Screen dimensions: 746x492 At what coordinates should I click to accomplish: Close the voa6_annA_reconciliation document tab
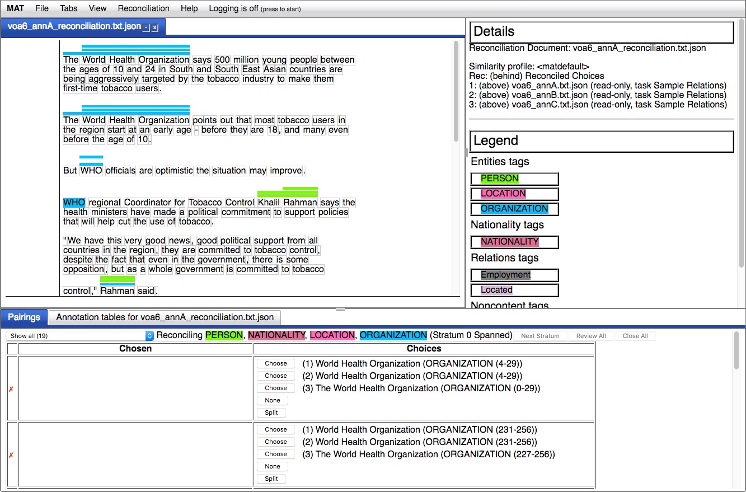click(155, 27)
